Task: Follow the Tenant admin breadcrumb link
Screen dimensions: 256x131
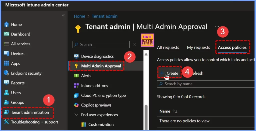Action: pyautogui.click(x=105, y=16)
